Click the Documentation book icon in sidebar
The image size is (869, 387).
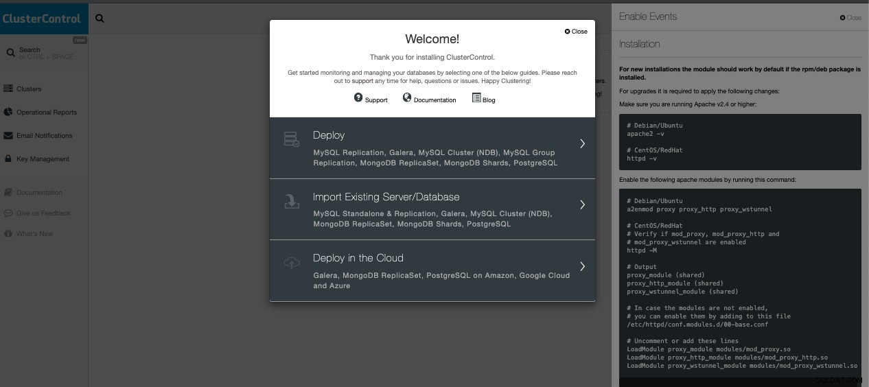pos(8,192)
